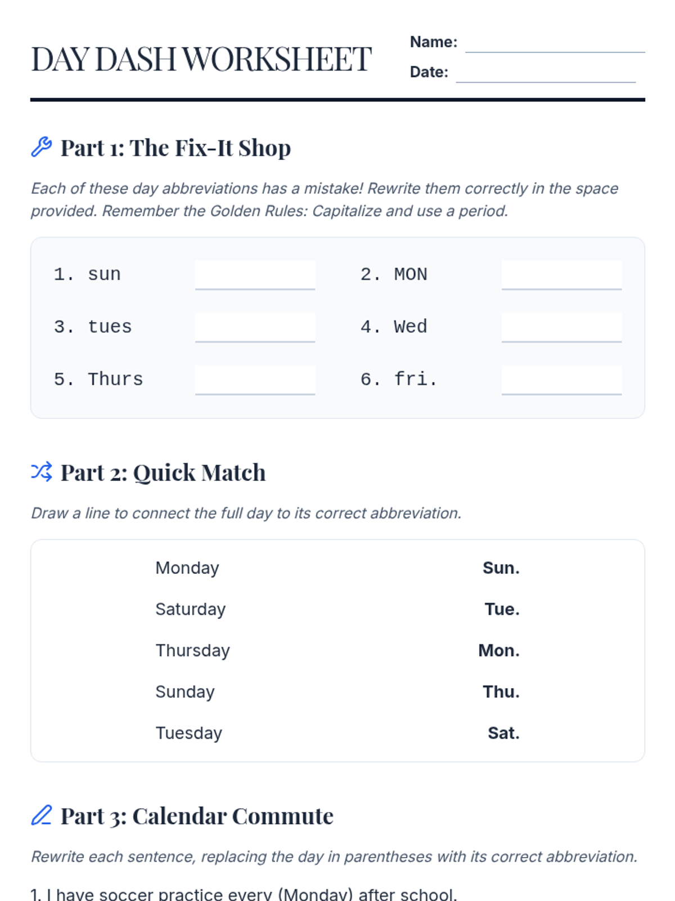Click the answer blank for 'Wed'
Viewport: 675px width, 901px height.
[x=561, y=327]
